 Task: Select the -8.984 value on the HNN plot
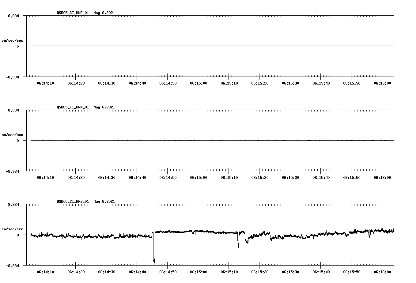(13, 171)
